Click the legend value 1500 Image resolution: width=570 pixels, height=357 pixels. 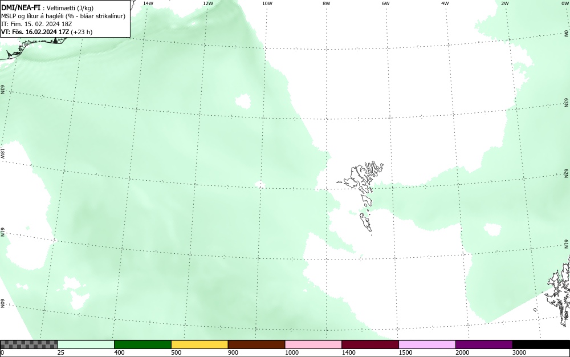(405, 352)
